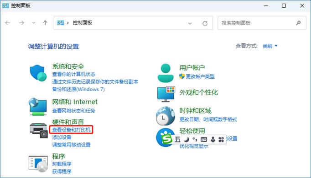Click 控制面板 in the address bar
Viewport: 311px width, 178px height.
tap(83, 23)
